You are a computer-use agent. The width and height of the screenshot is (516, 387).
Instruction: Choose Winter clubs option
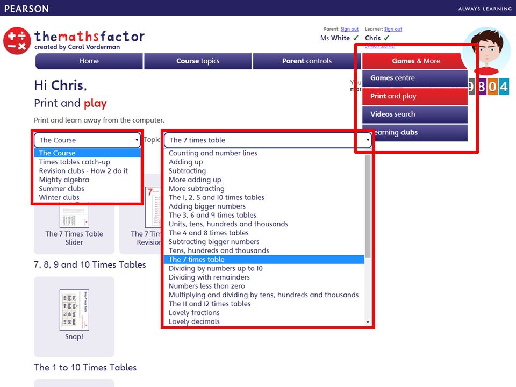click(x=88, y=197)
